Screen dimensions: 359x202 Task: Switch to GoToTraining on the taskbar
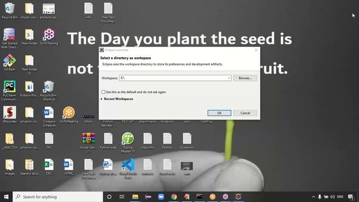225,197
